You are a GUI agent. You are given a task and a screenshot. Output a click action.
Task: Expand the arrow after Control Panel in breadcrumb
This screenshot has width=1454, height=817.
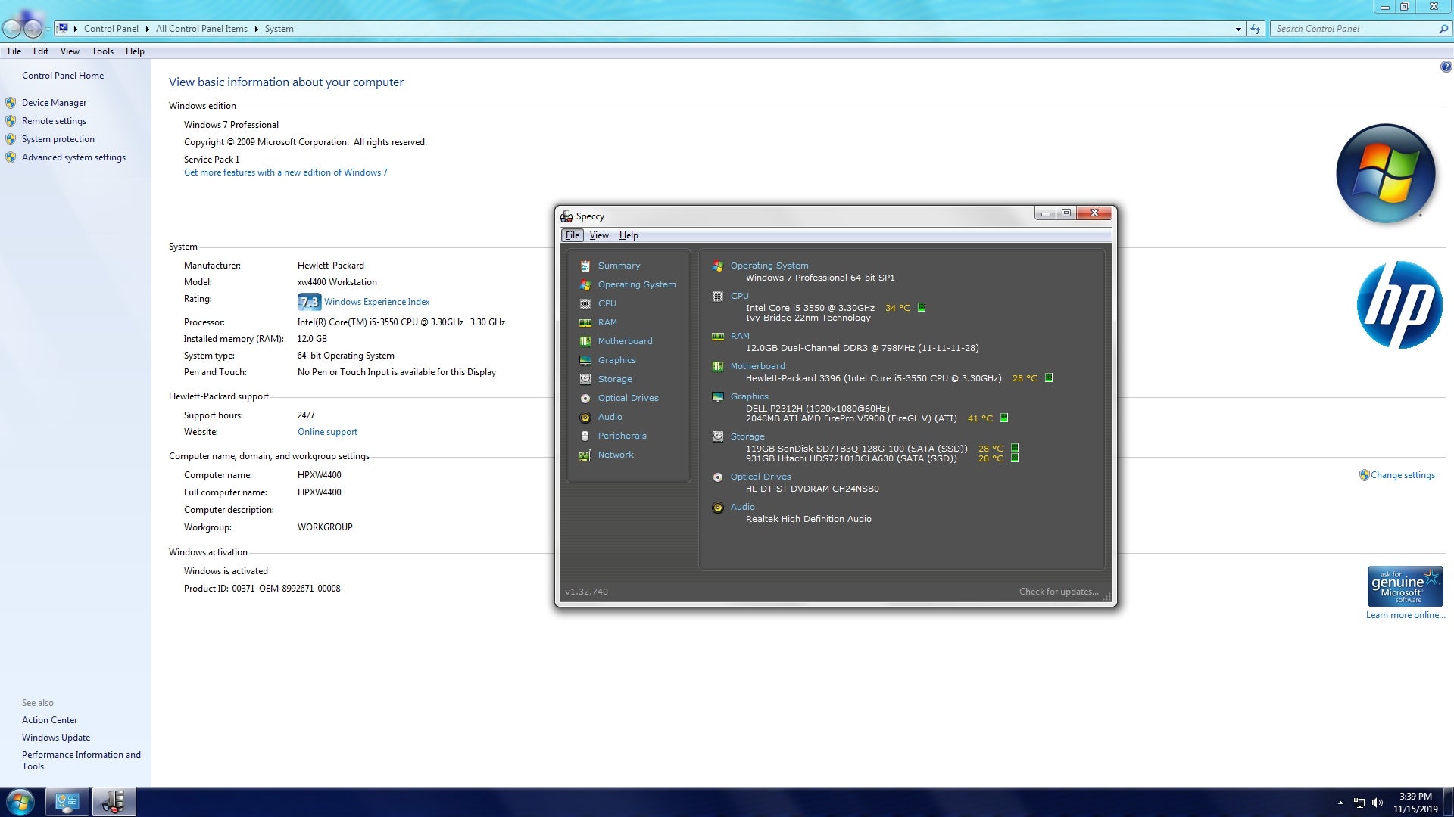[147, 29]
